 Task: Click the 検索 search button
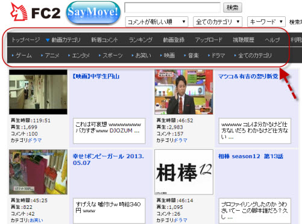(233, 8)
